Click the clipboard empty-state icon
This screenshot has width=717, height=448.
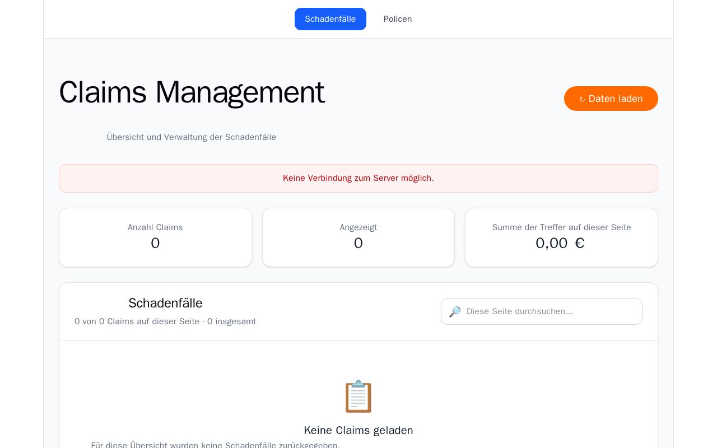358,396
